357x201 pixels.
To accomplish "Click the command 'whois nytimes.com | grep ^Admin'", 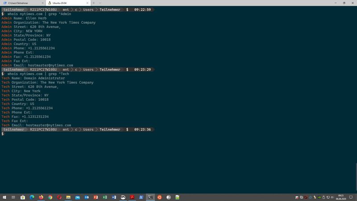I will pos(39,14).
